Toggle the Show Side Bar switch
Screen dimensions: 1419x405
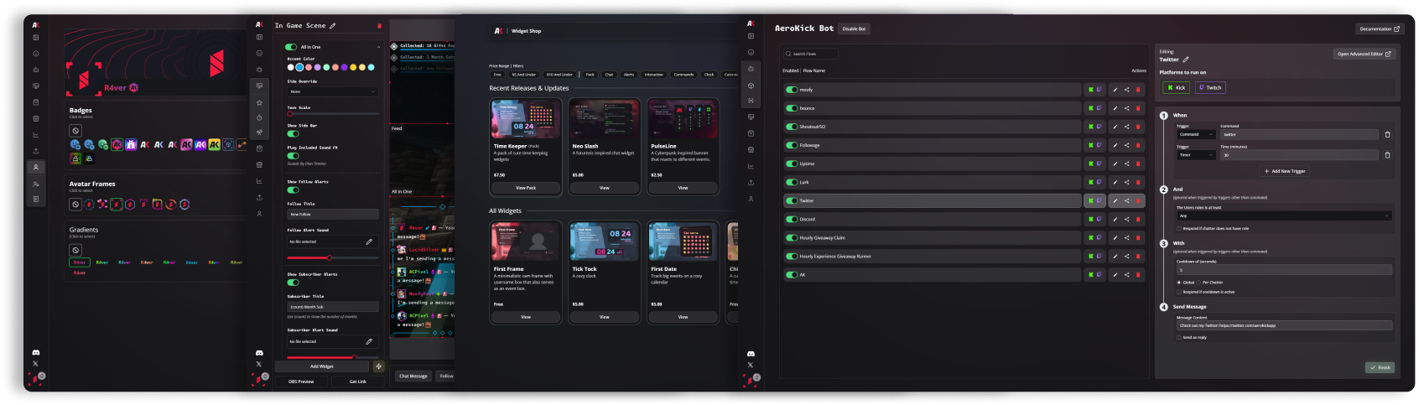coord(293,133)
